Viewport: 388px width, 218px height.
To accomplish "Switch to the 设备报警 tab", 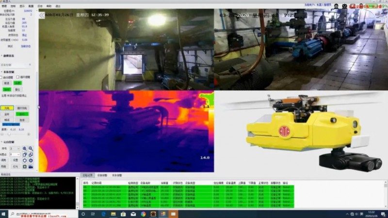I will [102, 175].
